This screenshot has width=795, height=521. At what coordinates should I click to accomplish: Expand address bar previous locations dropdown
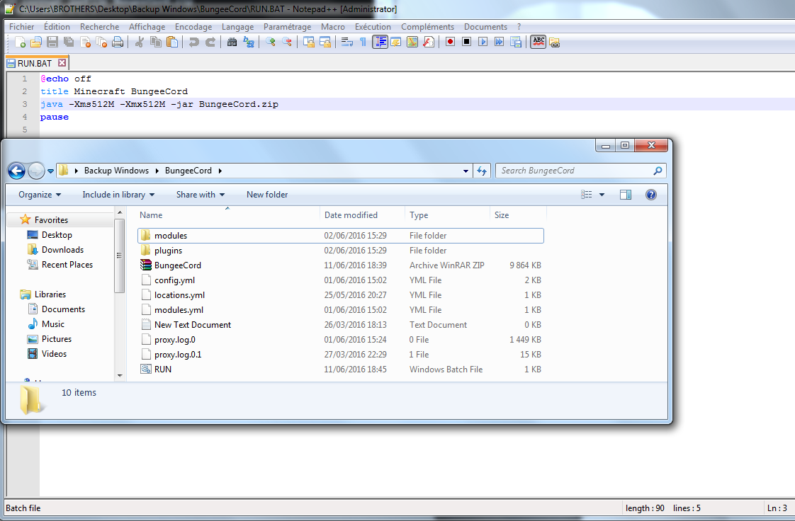[x=466, y=171]
